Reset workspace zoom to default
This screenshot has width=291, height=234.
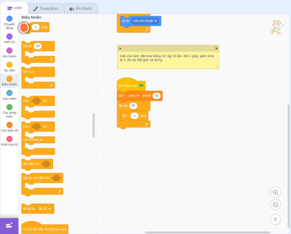pyautogui.click(x=275, y=219)
